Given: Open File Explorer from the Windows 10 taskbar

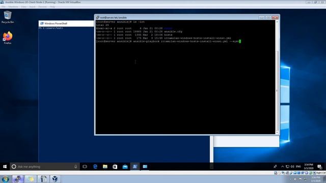Looking at the screenshot, I should [x=105, y=167].
